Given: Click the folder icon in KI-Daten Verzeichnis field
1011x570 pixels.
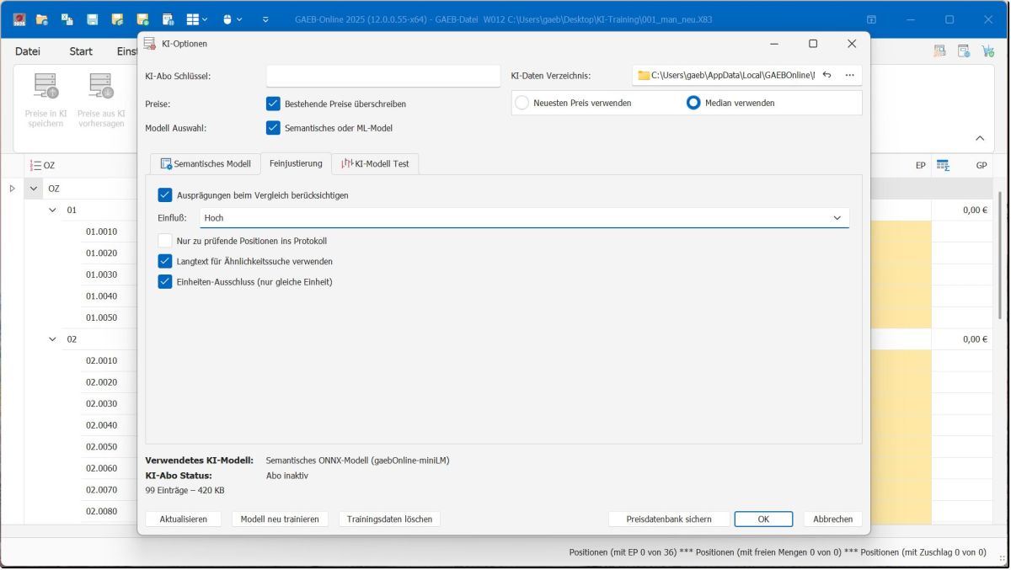Looking at the screenshot, I should point(644,76).
